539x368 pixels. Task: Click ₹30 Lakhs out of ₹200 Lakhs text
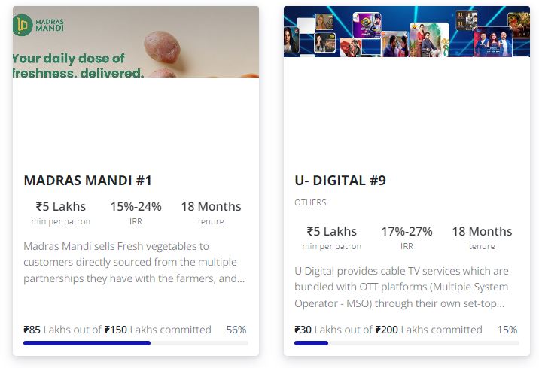pos(388,330)
